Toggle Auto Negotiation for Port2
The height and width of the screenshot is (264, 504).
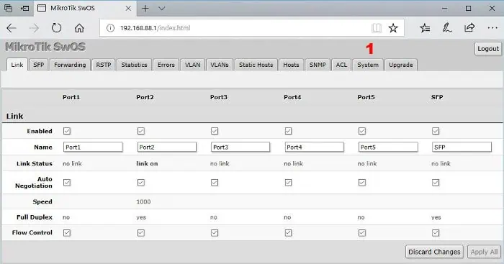pos(141,183)
